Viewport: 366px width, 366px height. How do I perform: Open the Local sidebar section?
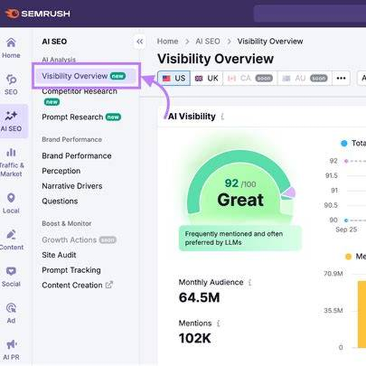[11, 203]
